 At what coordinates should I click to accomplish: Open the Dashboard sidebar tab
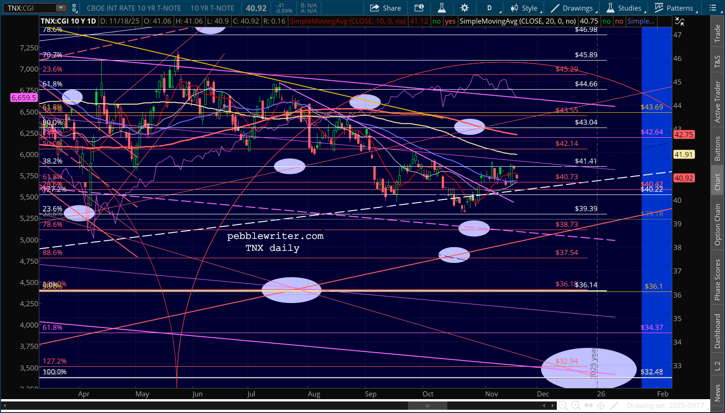718,331
